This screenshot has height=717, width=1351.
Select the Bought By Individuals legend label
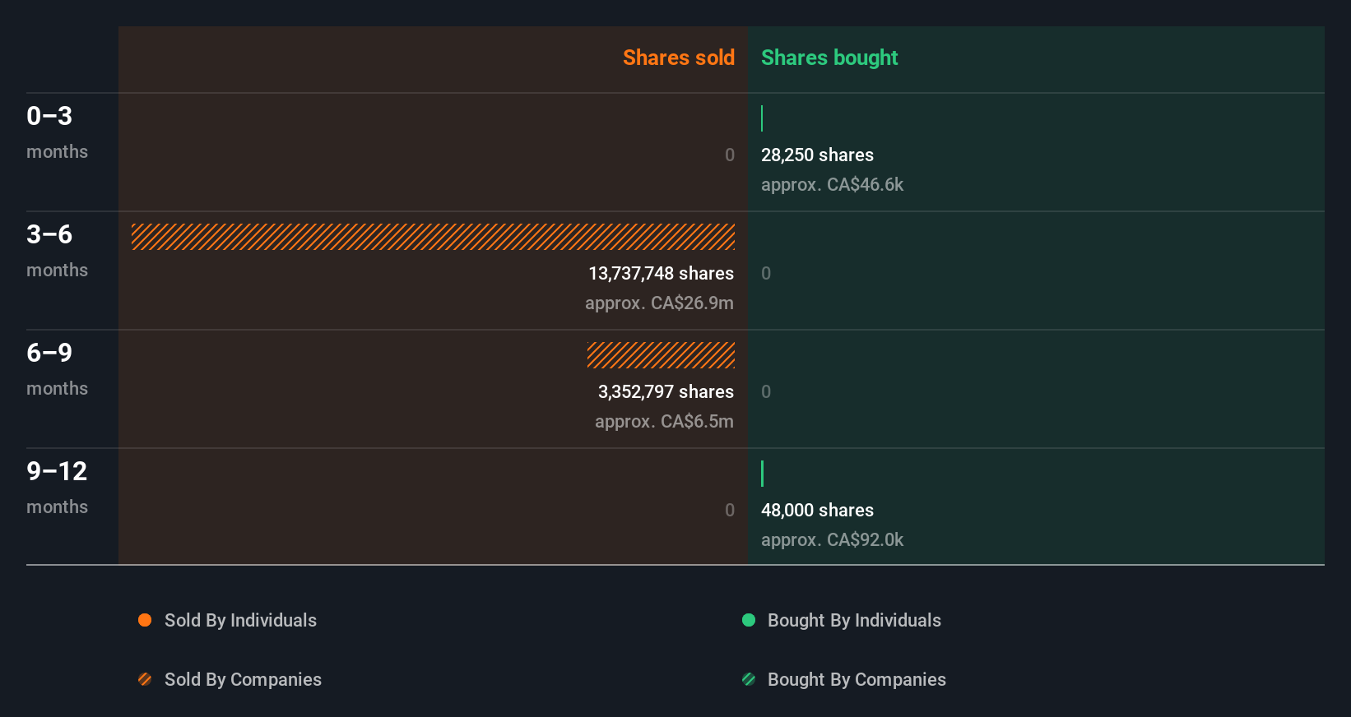854,620
